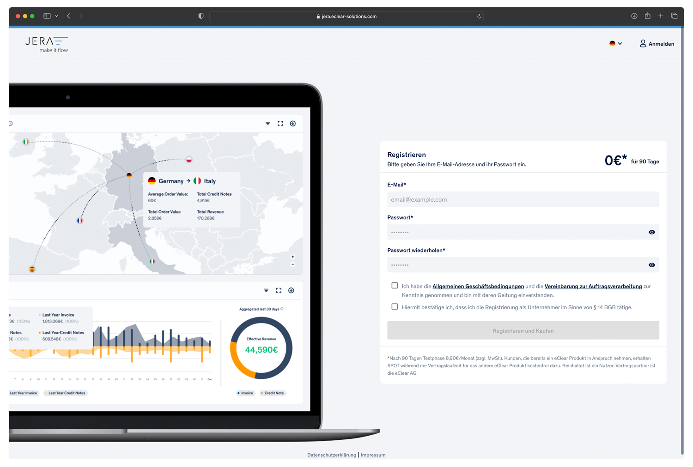This screenshot has height=467, width=693.
Task: Click the info icon beside Aggregated last 30 days
Action: point(282,309)
